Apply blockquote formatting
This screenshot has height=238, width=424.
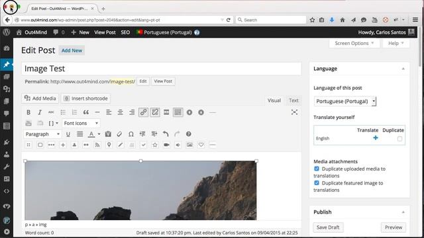[x=86, y=112]
